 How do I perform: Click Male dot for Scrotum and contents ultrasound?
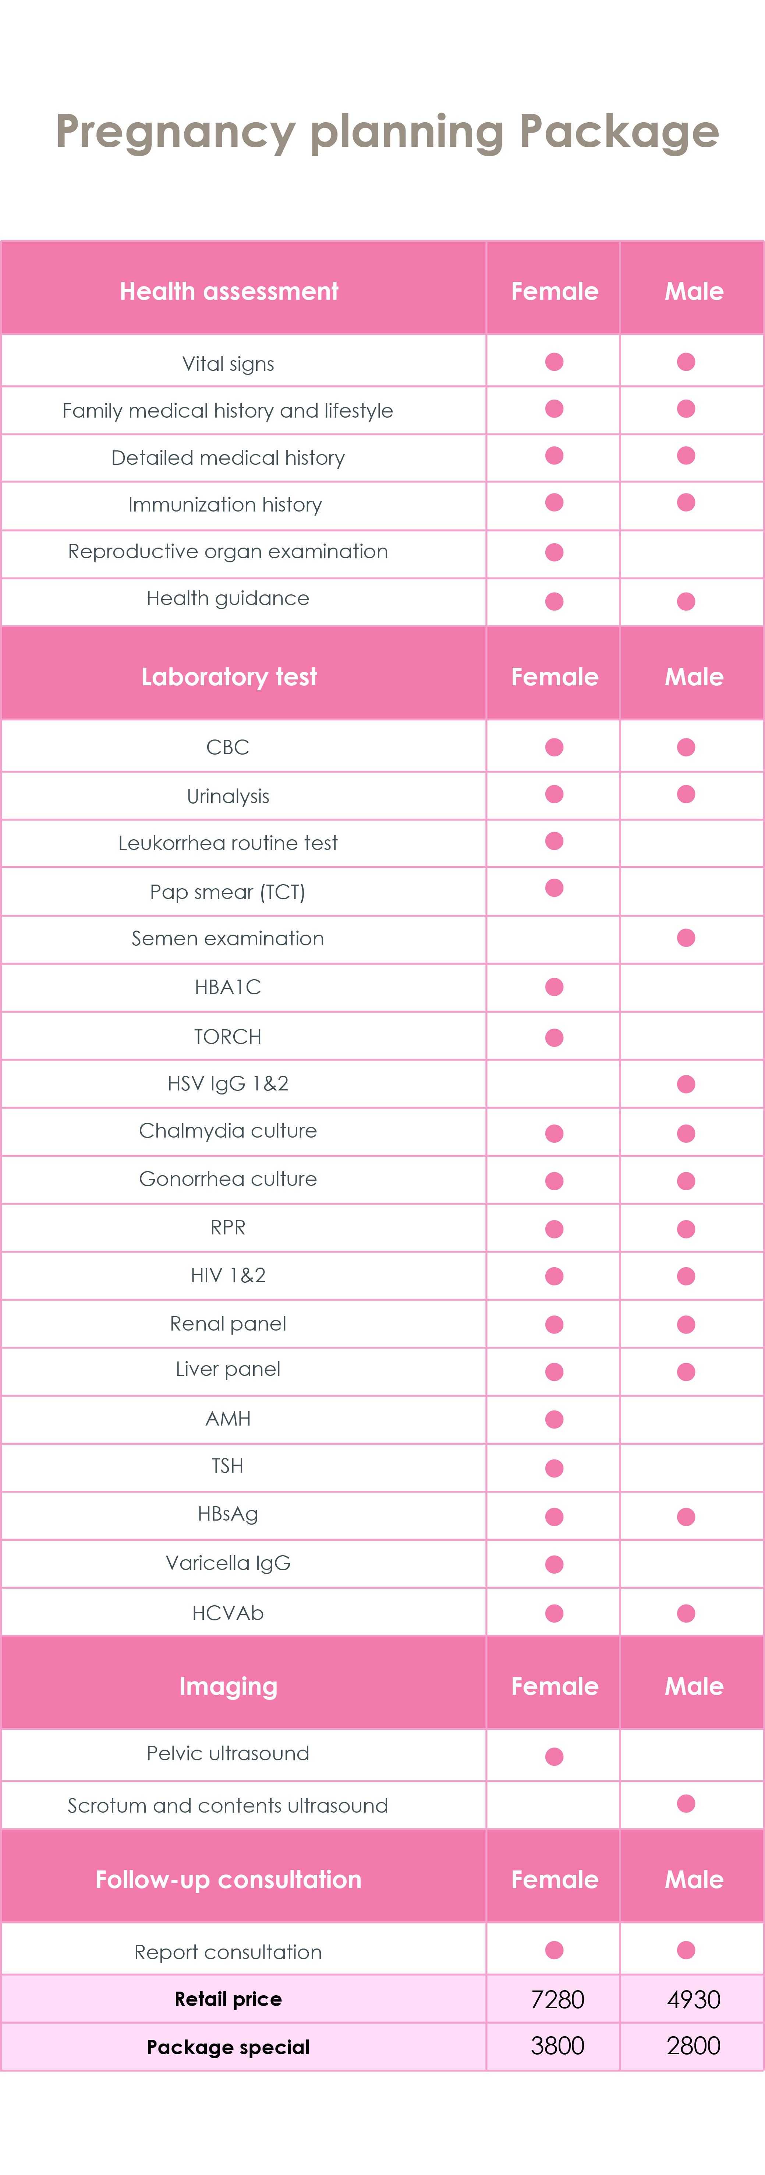click(x=686, y=1803)
